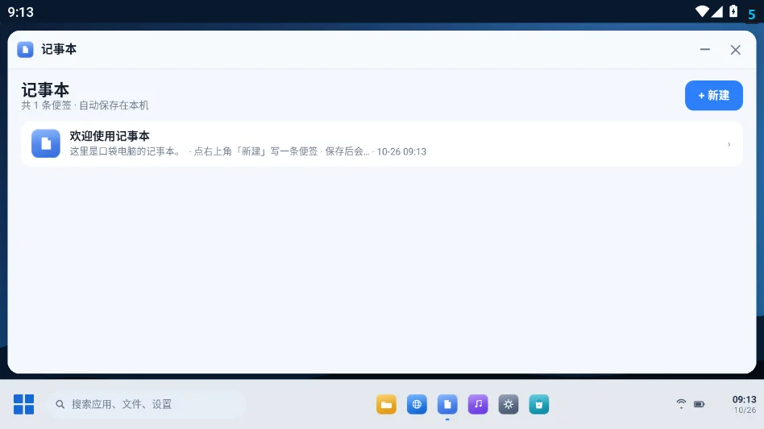The image size is (764, 429).
Task: Tap the status bar cellular signal icon
Action: [x=716, y=11]
